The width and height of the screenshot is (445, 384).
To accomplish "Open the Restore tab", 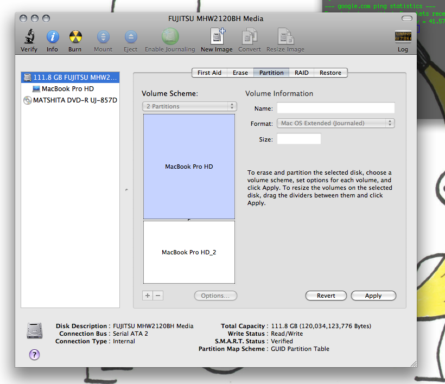I will (330, 73).
